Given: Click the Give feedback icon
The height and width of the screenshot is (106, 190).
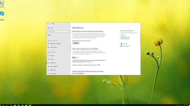Looking at the screenshot, I should [121, 46].
